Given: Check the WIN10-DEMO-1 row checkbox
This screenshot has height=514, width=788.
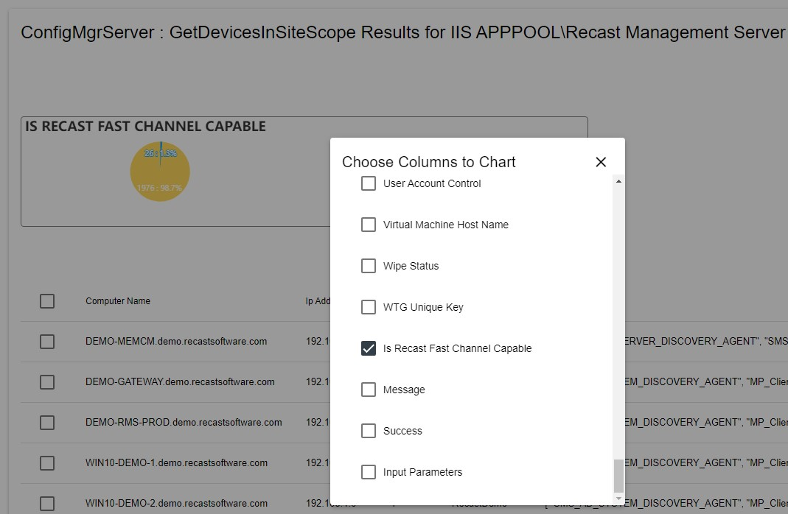Looking at the screenshot, I should tap(47, 463).
